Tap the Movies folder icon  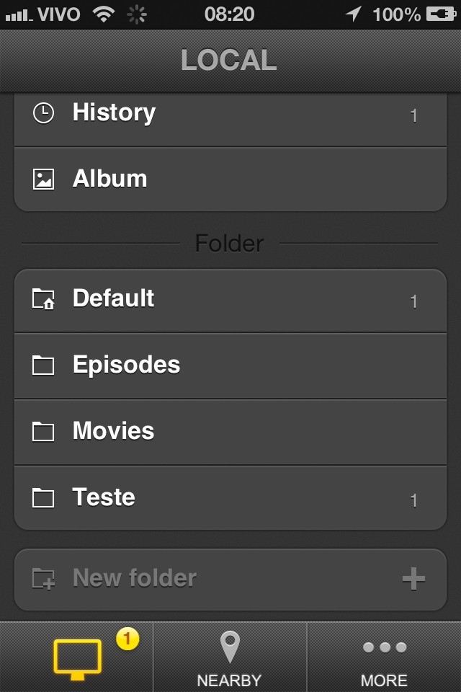point(44,432)
